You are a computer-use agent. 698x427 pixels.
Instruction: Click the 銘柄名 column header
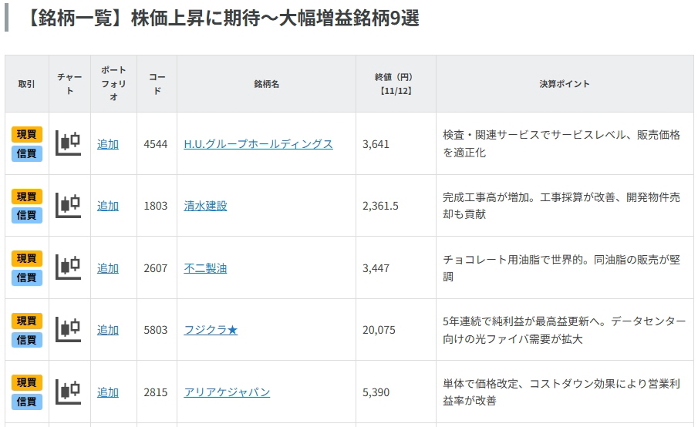(x=266, y=84)
